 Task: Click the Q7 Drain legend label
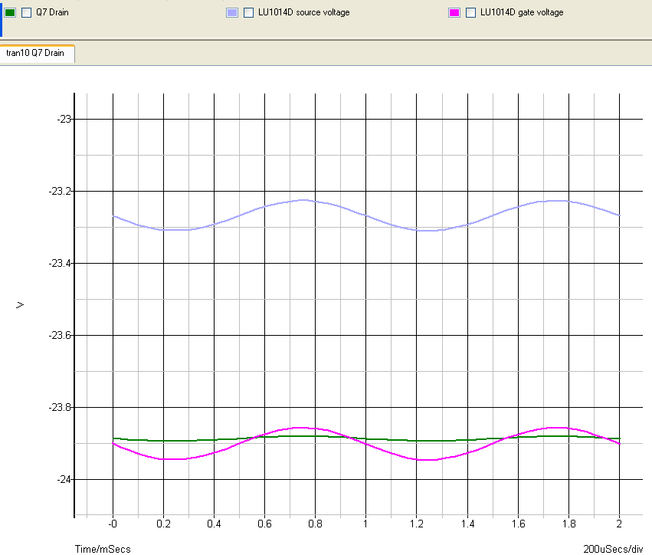52,12
